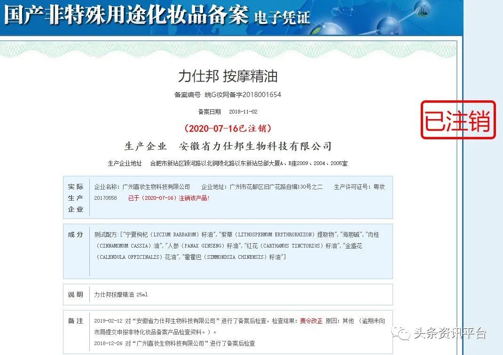
Task: Click the 成分 section label
Action: pos(76,234)
